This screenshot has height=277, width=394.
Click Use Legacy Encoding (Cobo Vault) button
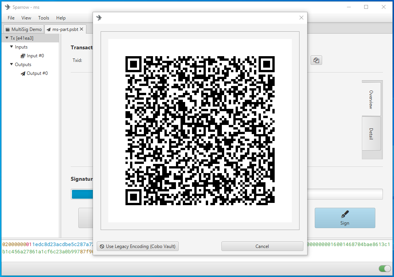click(138, 246)
